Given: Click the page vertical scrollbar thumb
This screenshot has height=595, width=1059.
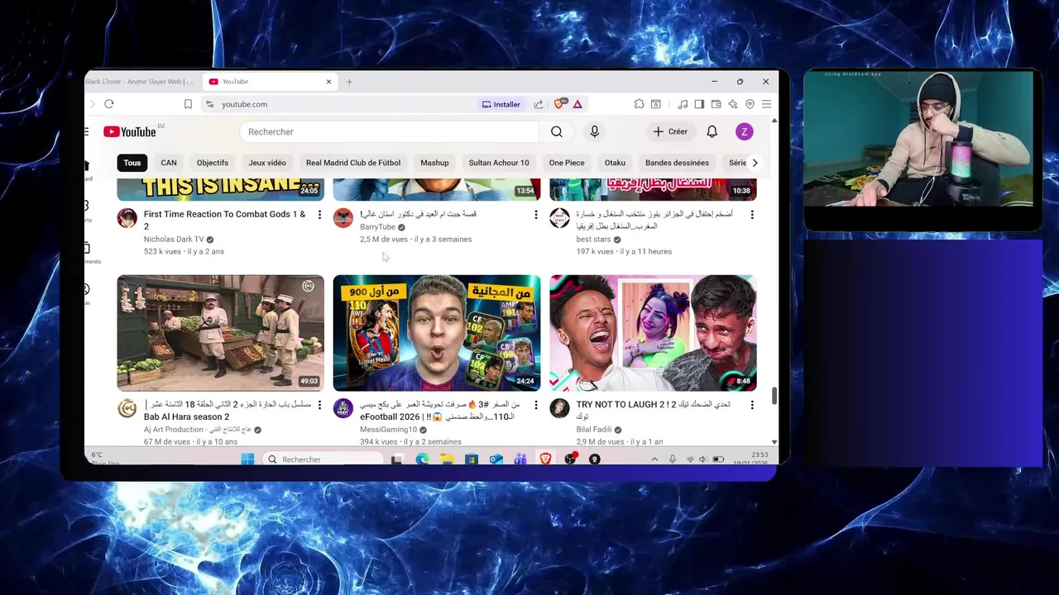Looking at the screenshot, I should 774,397.
